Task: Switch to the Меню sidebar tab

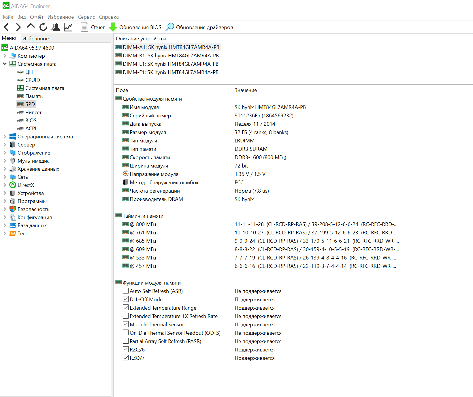Action: tap(9, 38)
